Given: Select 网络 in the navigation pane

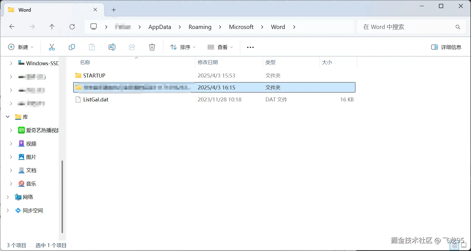Looking at the screenshot, I should pyautogui.click(x=28, y=197).
